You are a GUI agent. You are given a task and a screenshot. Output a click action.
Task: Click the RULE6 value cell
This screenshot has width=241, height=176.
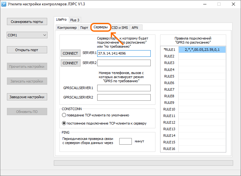click(202, 83)
